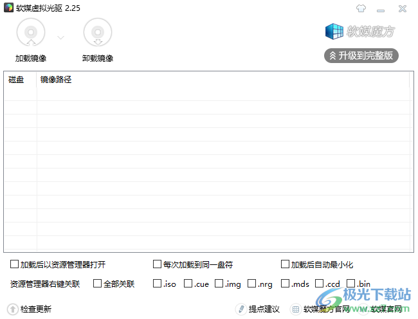Image resolution: width=418 pixels, height=319 pixels.
Task: Expand the dropdown arrow beside 加载镜像
Action: click(61, 37)
